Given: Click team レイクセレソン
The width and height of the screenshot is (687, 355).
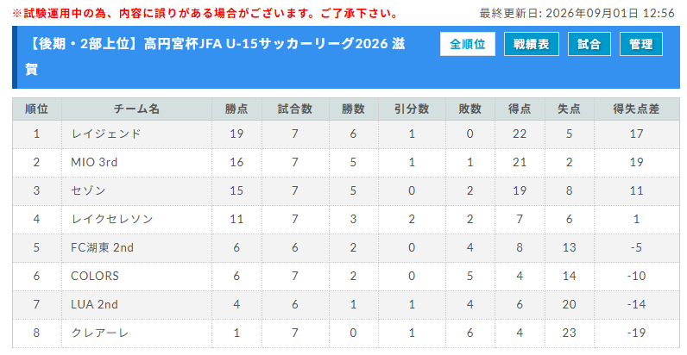Looking at the screenshot, I should (112, 219).
